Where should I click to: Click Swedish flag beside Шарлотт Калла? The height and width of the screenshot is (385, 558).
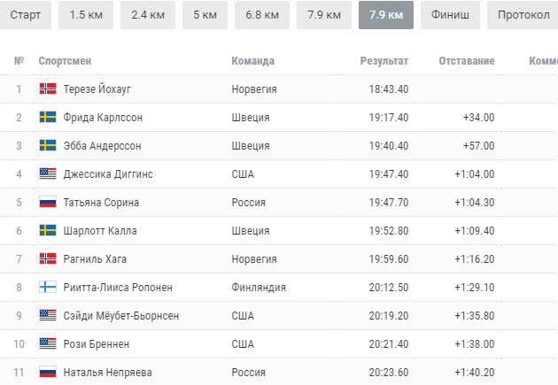pos(48,231)
